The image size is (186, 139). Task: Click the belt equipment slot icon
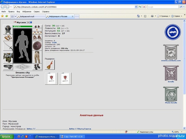point(8,67)
